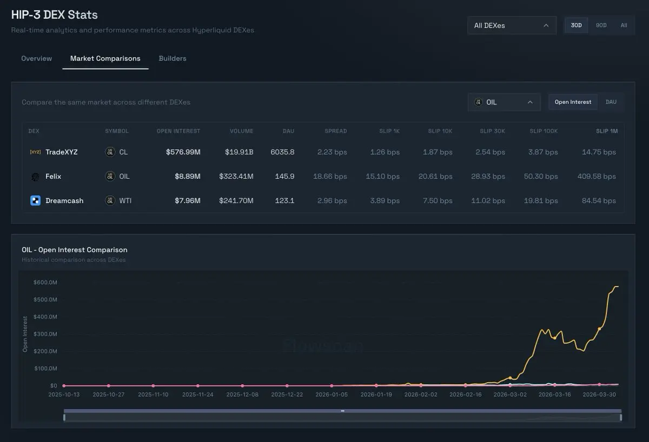Switch to the Overview tab

pos(37,58)
